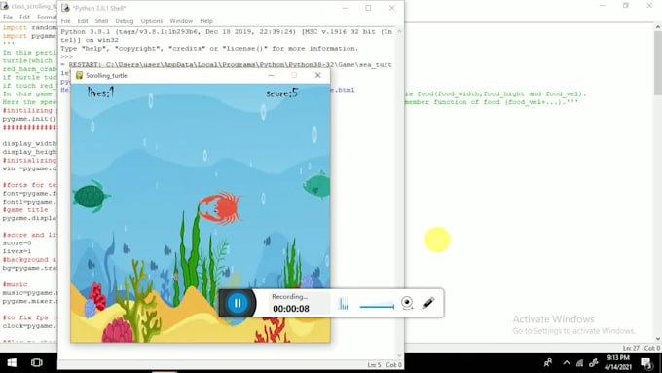
Task: Close the Scrolling_turtle game window
Action: click(318, 75)
